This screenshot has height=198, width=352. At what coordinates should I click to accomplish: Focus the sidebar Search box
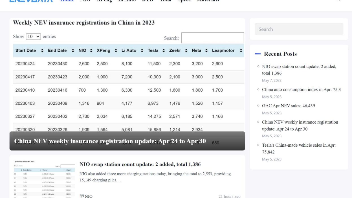(299, 29)
